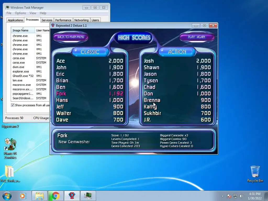Viewport: 268px width, 201px height.
Task: Select the SearchIndexe process row
Action: click(x=30, y=98)
